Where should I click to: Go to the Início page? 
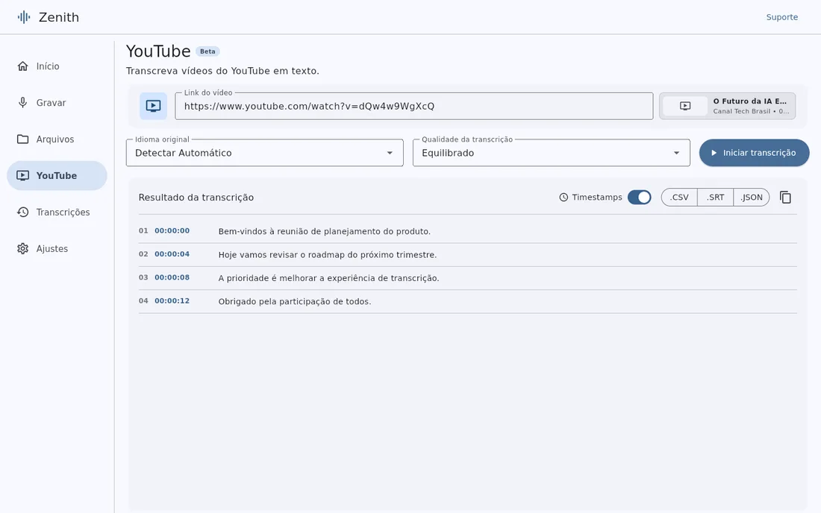click(57, 66)
